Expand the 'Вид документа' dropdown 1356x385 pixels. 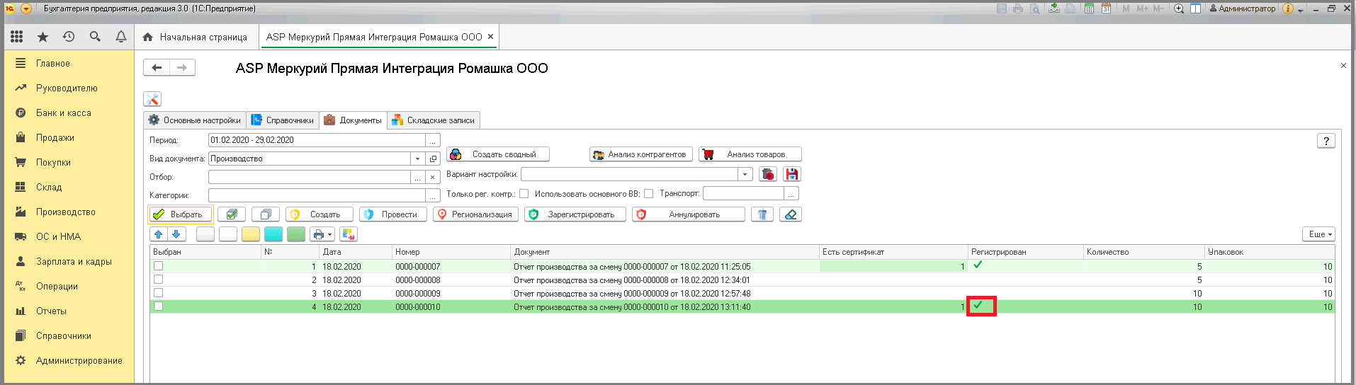[417, 159]
